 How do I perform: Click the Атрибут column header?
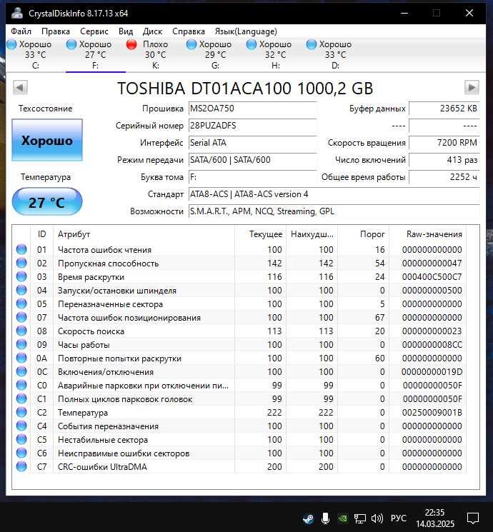pos(144,234)
